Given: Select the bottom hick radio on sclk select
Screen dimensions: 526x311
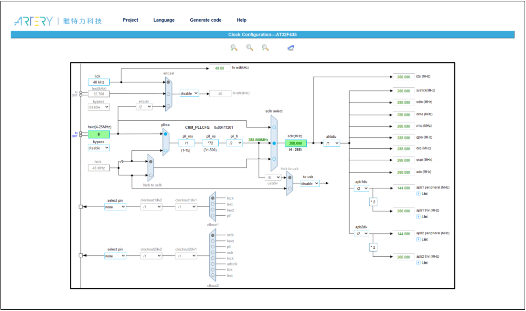Looking at the screenshot, I should pyautogui.click(x=274, y=159).
